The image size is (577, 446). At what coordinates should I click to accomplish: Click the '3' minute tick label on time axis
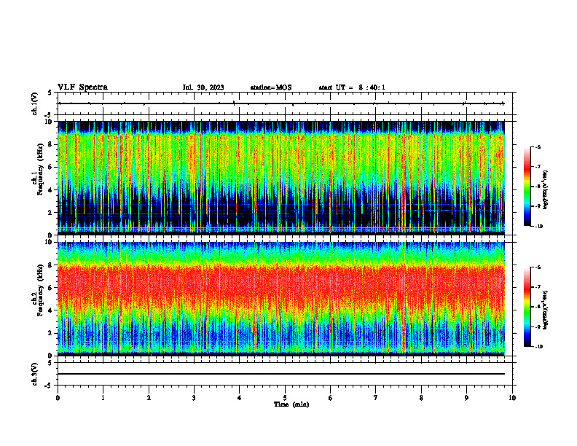click(194, 398)
